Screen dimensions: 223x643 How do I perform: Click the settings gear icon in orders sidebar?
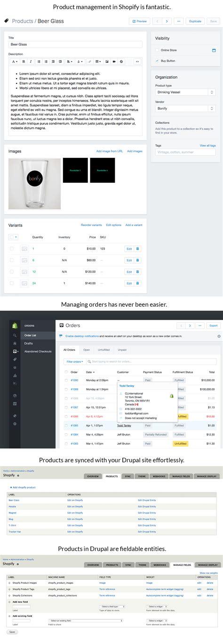pyautogui.click(x=15, y=424)
